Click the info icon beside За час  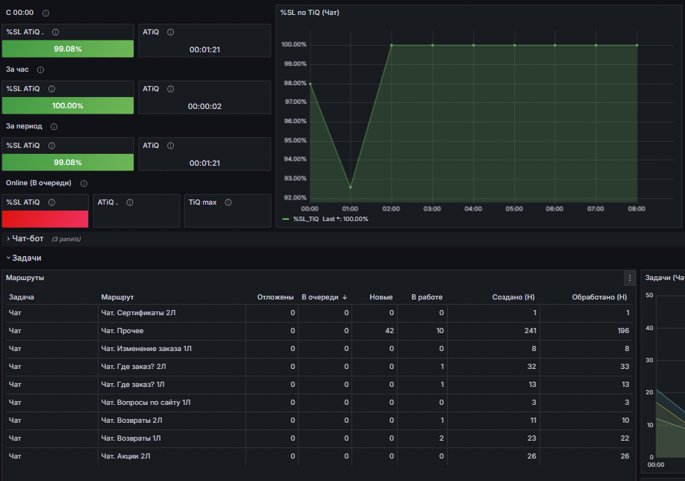[x=40, y=70]
